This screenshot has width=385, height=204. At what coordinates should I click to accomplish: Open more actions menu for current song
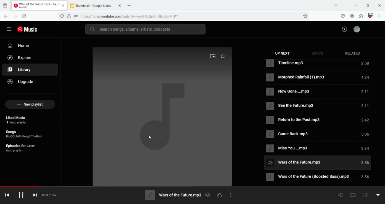click(x=231, y=195)
